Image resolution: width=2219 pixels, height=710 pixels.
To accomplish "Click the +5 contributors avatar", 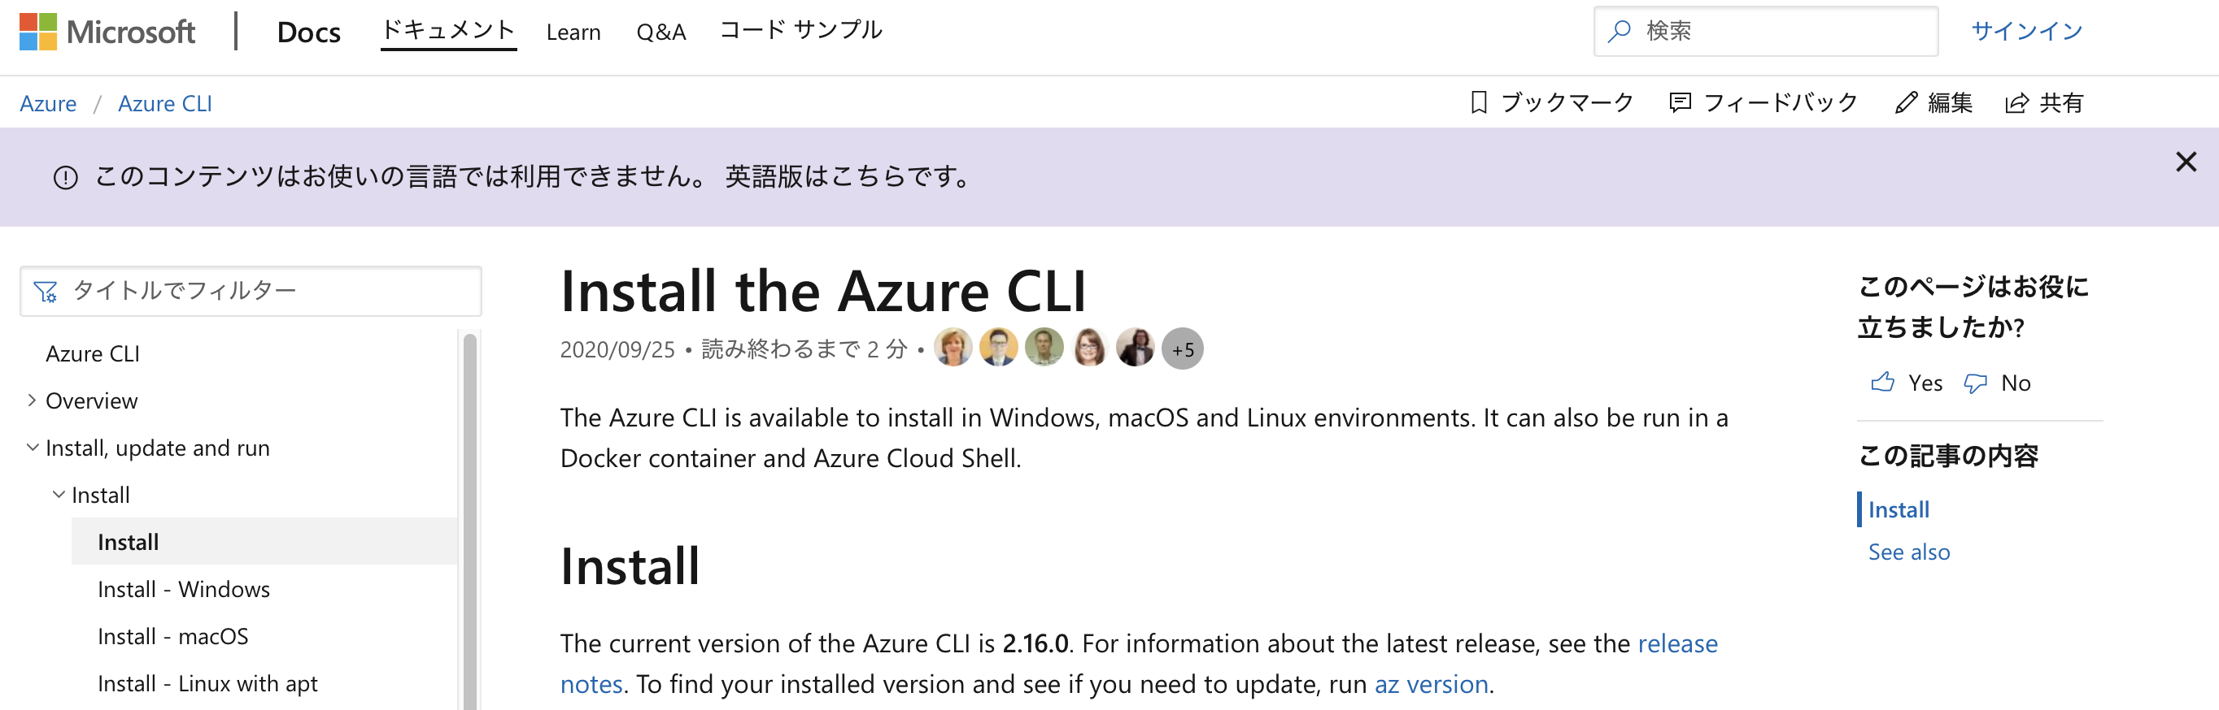I will point(1183,349).
